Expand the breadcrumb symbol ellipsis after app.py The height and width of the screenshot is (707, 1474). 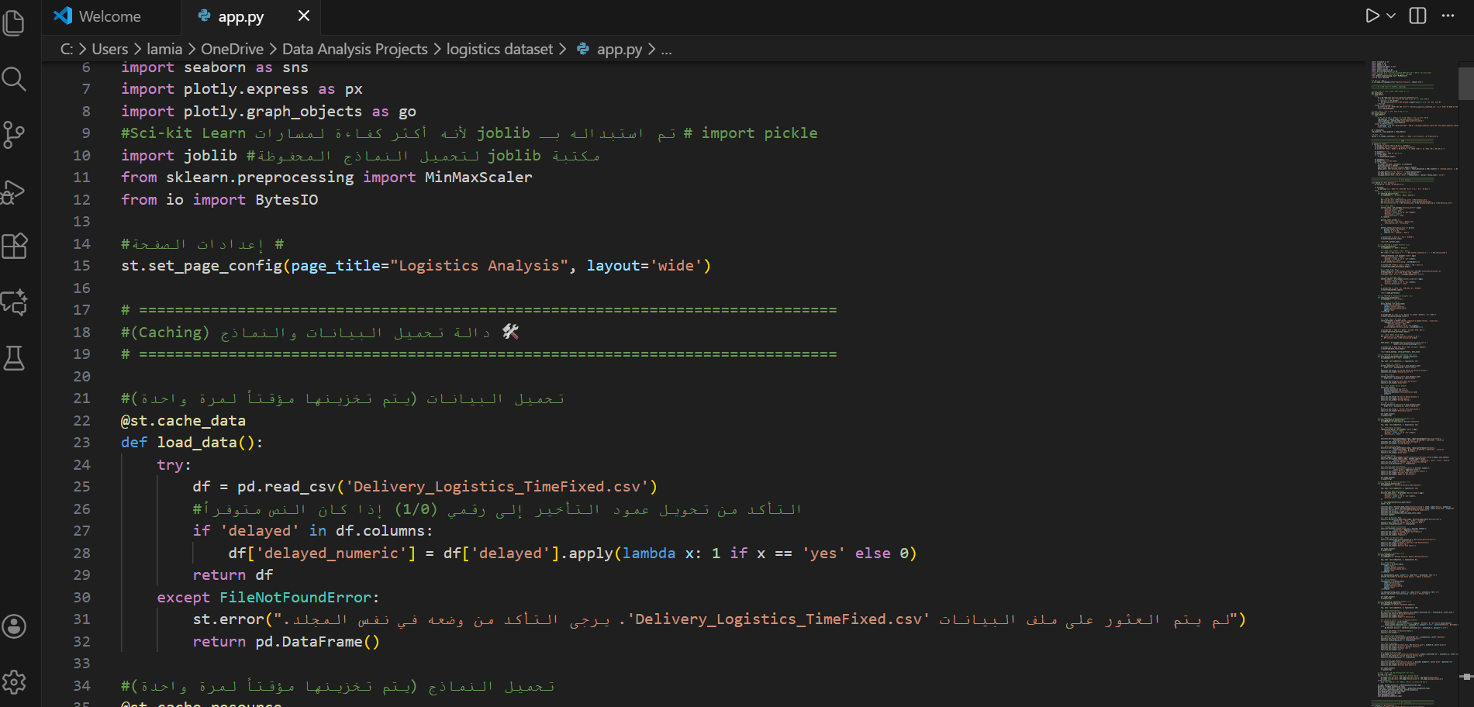coord(666,50)
